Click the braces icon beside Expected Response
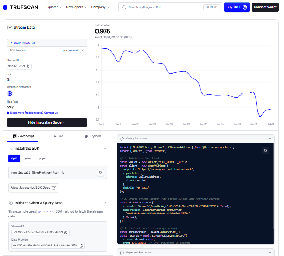 click(x=122, y=253)
